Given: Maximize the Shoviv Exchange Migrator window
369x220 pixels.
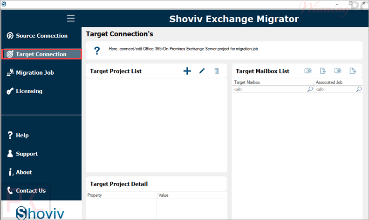Looking at the screenshot, I should point(351,4).
